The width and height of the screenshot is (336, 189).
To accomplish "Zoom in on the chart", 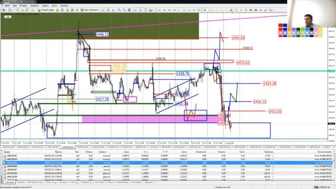I will 119,10.
